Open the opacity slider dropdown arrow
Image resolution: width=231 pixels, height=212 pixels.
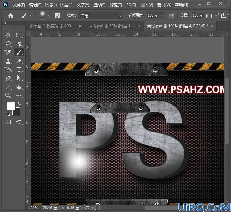click(x=162, y=15)
